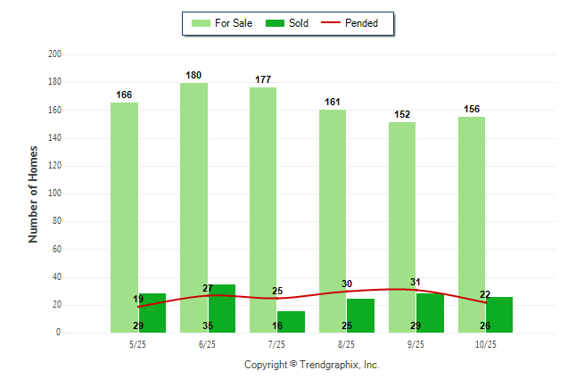Image resolution: width=576 pixels, height=387 pixels.
Task: Toggle the For Sale legend label
Action: 235,23
